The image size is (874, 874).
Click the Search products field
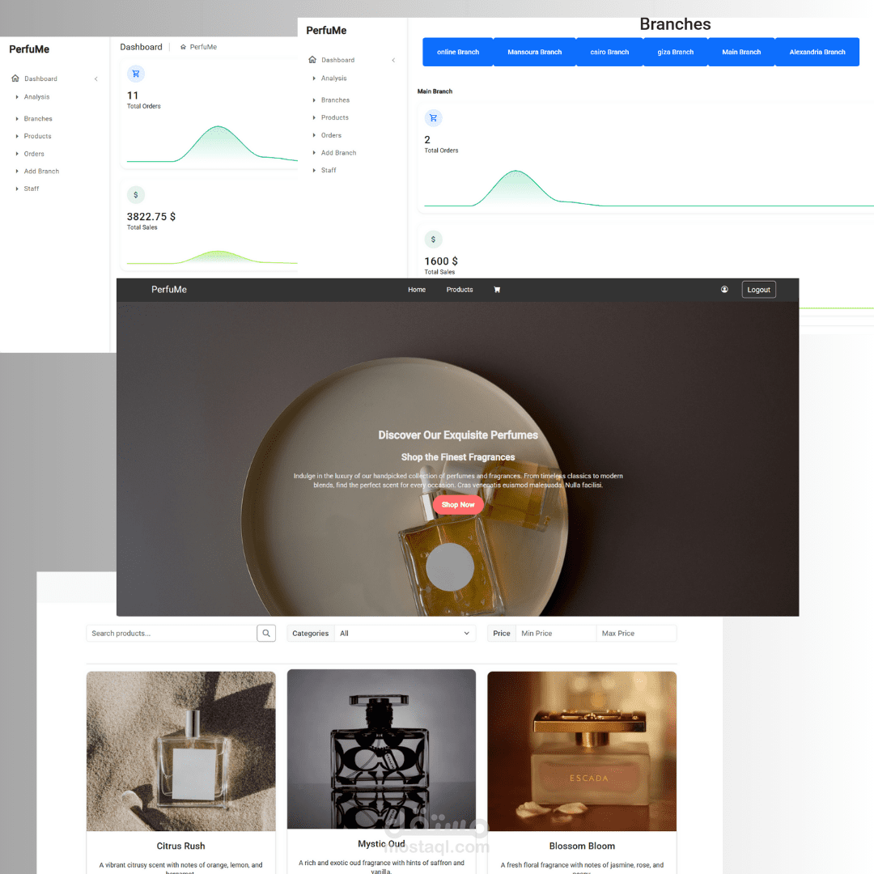pyautogui.click(x=172, y=633)
